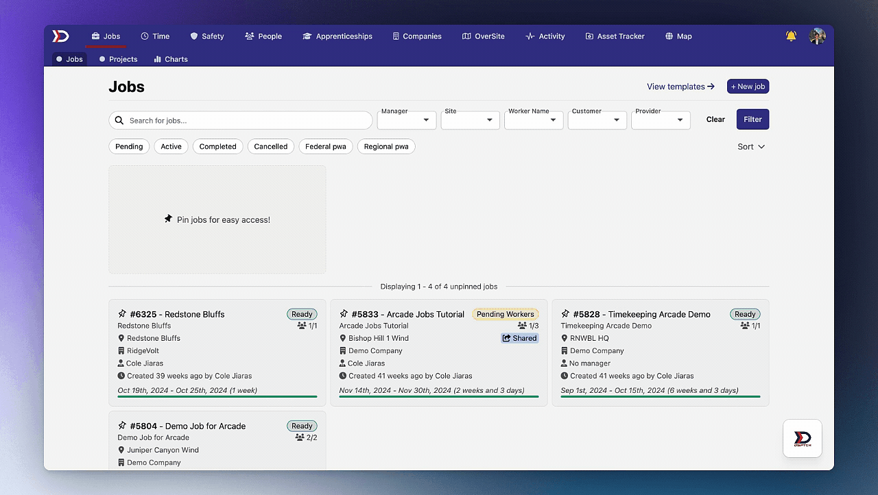Open Apprenticeships in the top nav
The width and height of the screenshot is (878, 495).
(x=337, y=36)
